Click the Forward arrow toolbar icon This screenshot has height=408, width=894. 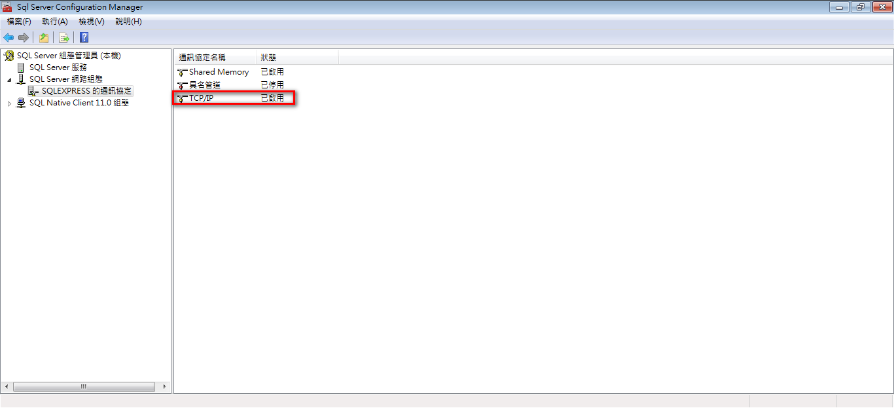(x=24, y=37)
